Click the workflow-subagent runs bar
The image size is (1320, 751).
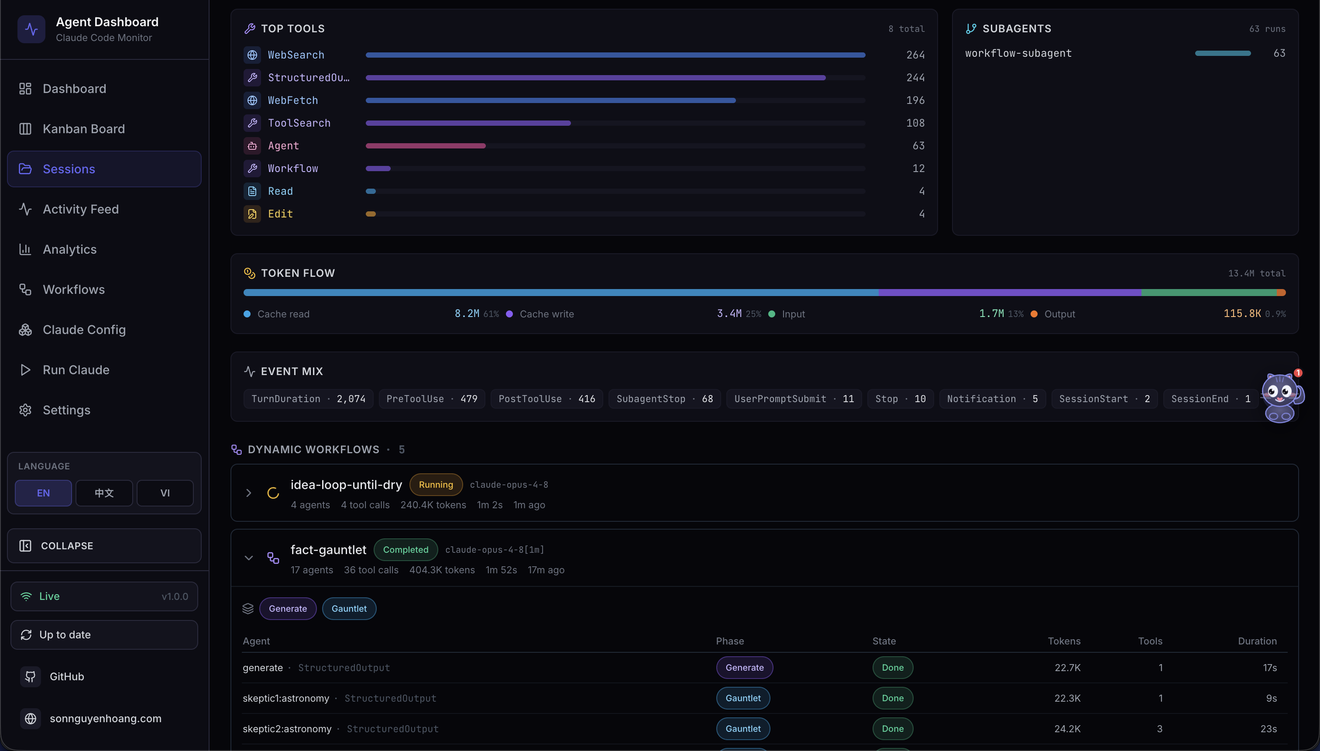[x=1223, y=53]
